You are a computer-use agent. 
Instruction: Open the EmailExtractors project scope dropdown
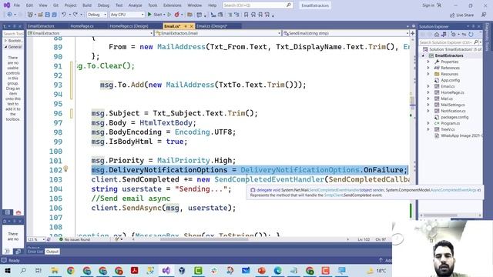(90, 33)
